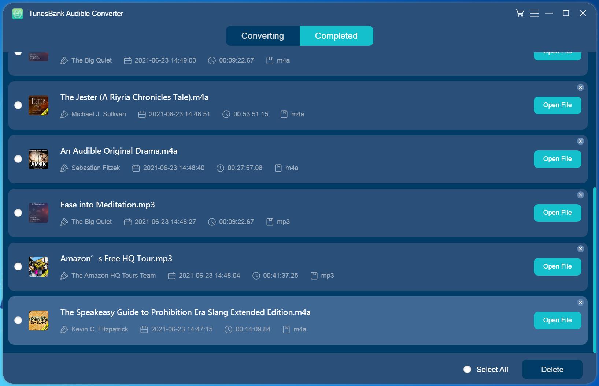Click clock icon beside duration 00:53:51.15
This screenshot has width=599, height=386.
pyautogui.click(x=226, y=115)
